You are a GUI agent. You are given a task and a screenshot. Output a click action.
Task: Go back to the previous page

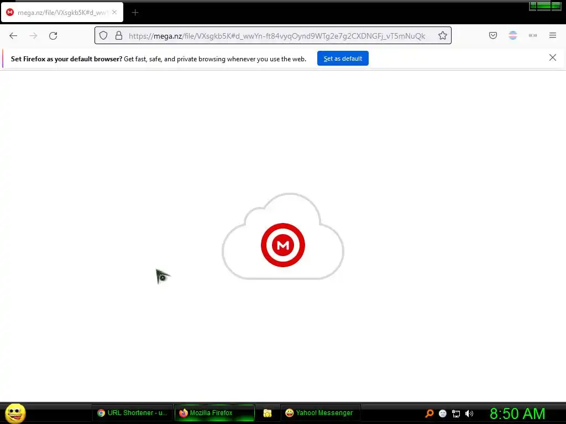tap(13, 36)
